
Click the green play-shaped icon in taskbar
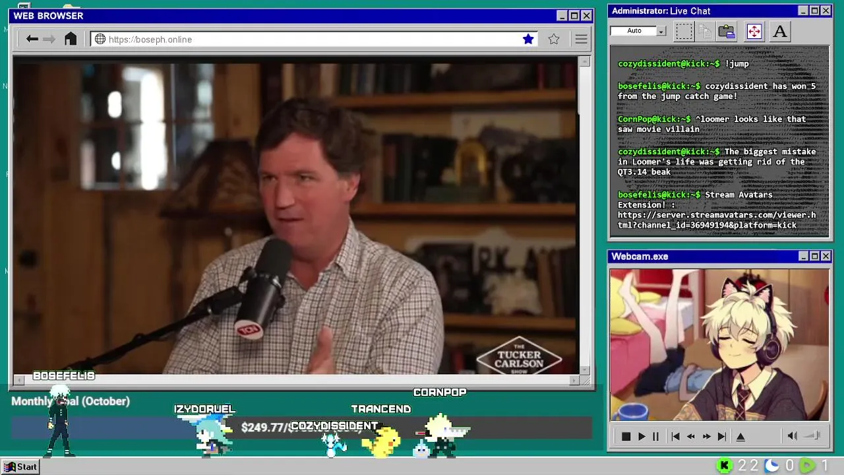[807, 466]
